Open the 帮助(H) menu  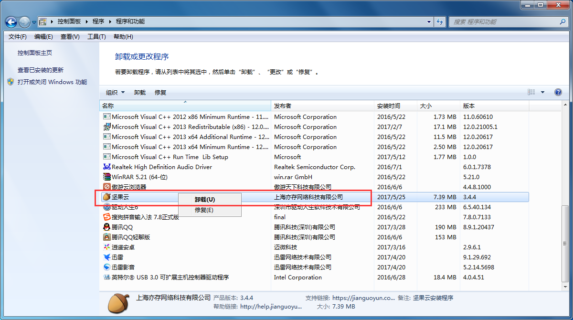(x=123, y=37)
